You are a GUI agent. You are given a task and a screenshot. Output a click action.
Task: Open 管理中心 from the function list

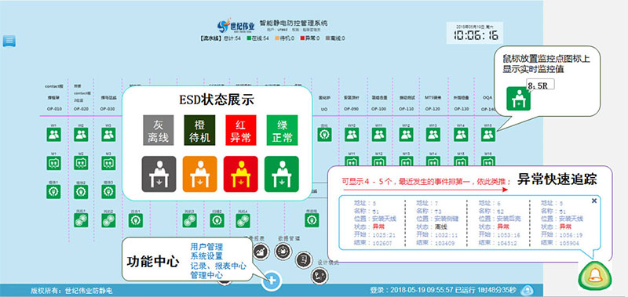[x=206, y=275]
